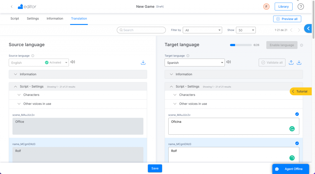The height and width of the screenshot is (174, 315).
Task: Click the info icon beside Enable language
Action: click(301, 45)
